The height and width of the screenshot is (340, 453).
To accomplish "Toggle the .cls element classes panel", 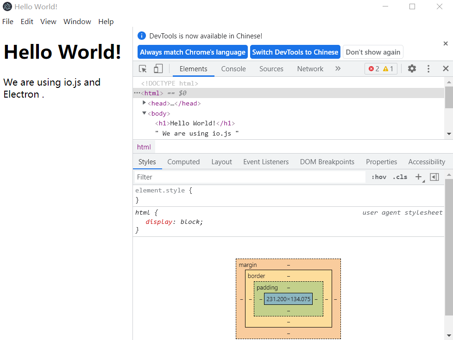I will pos(400,177).
